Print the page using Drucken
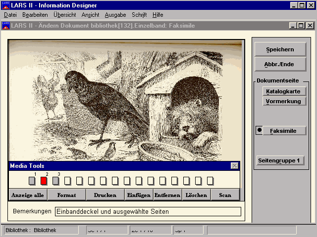Screen dimensions: 317x237 [106, 195]
